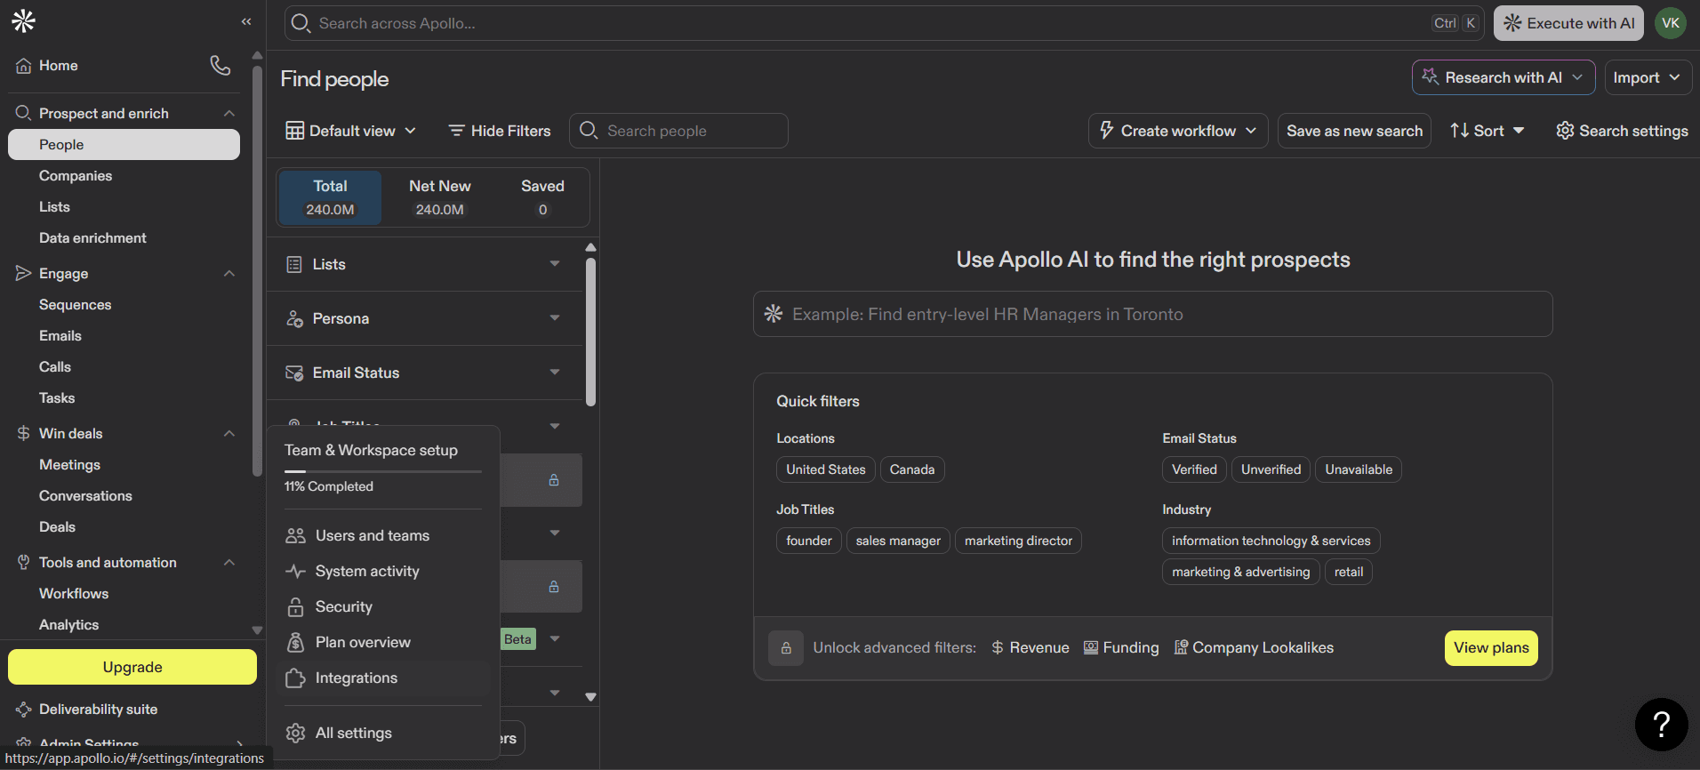Toggle the Canada quick filter
1700x770 pixels.
pos(912,469)
